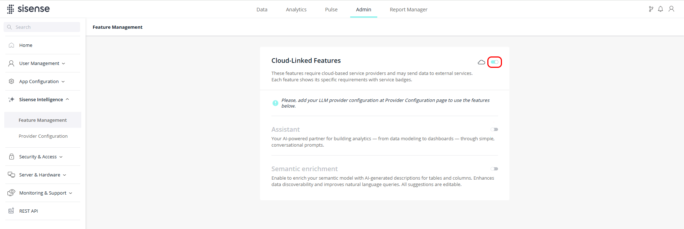Open the user profile icon

[671, 9]
